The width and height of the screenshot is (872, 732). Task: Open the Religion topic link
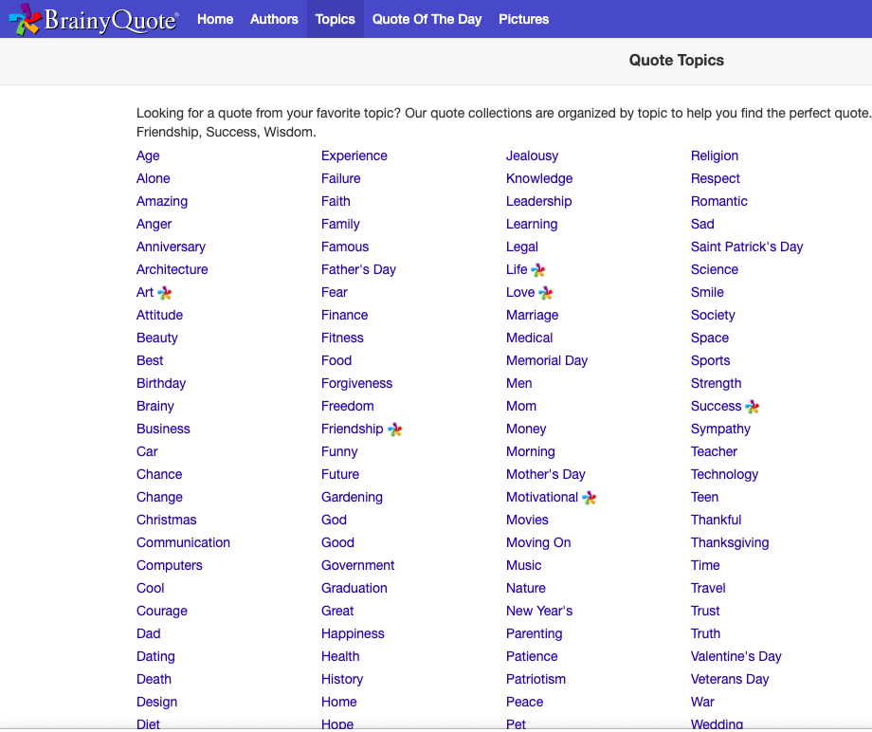coord(715,156)
